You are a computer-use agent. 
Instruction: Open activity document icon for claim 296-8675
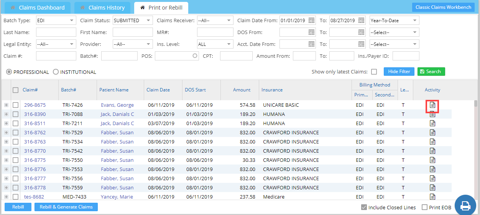pyautogui.click(x=432, y=105)
